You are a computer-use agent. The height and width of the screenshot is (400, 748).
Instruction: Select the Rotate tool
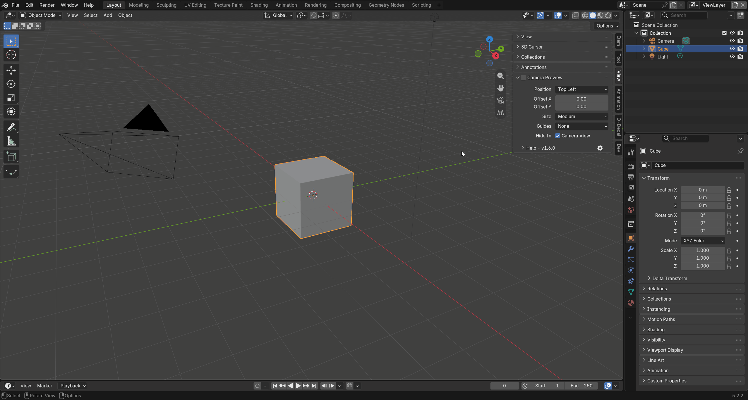coord(11,84)
